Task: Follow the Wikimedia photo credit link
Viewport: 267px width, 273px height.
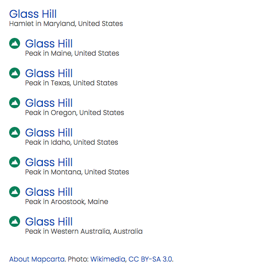Action: click(x=108, y=259)
